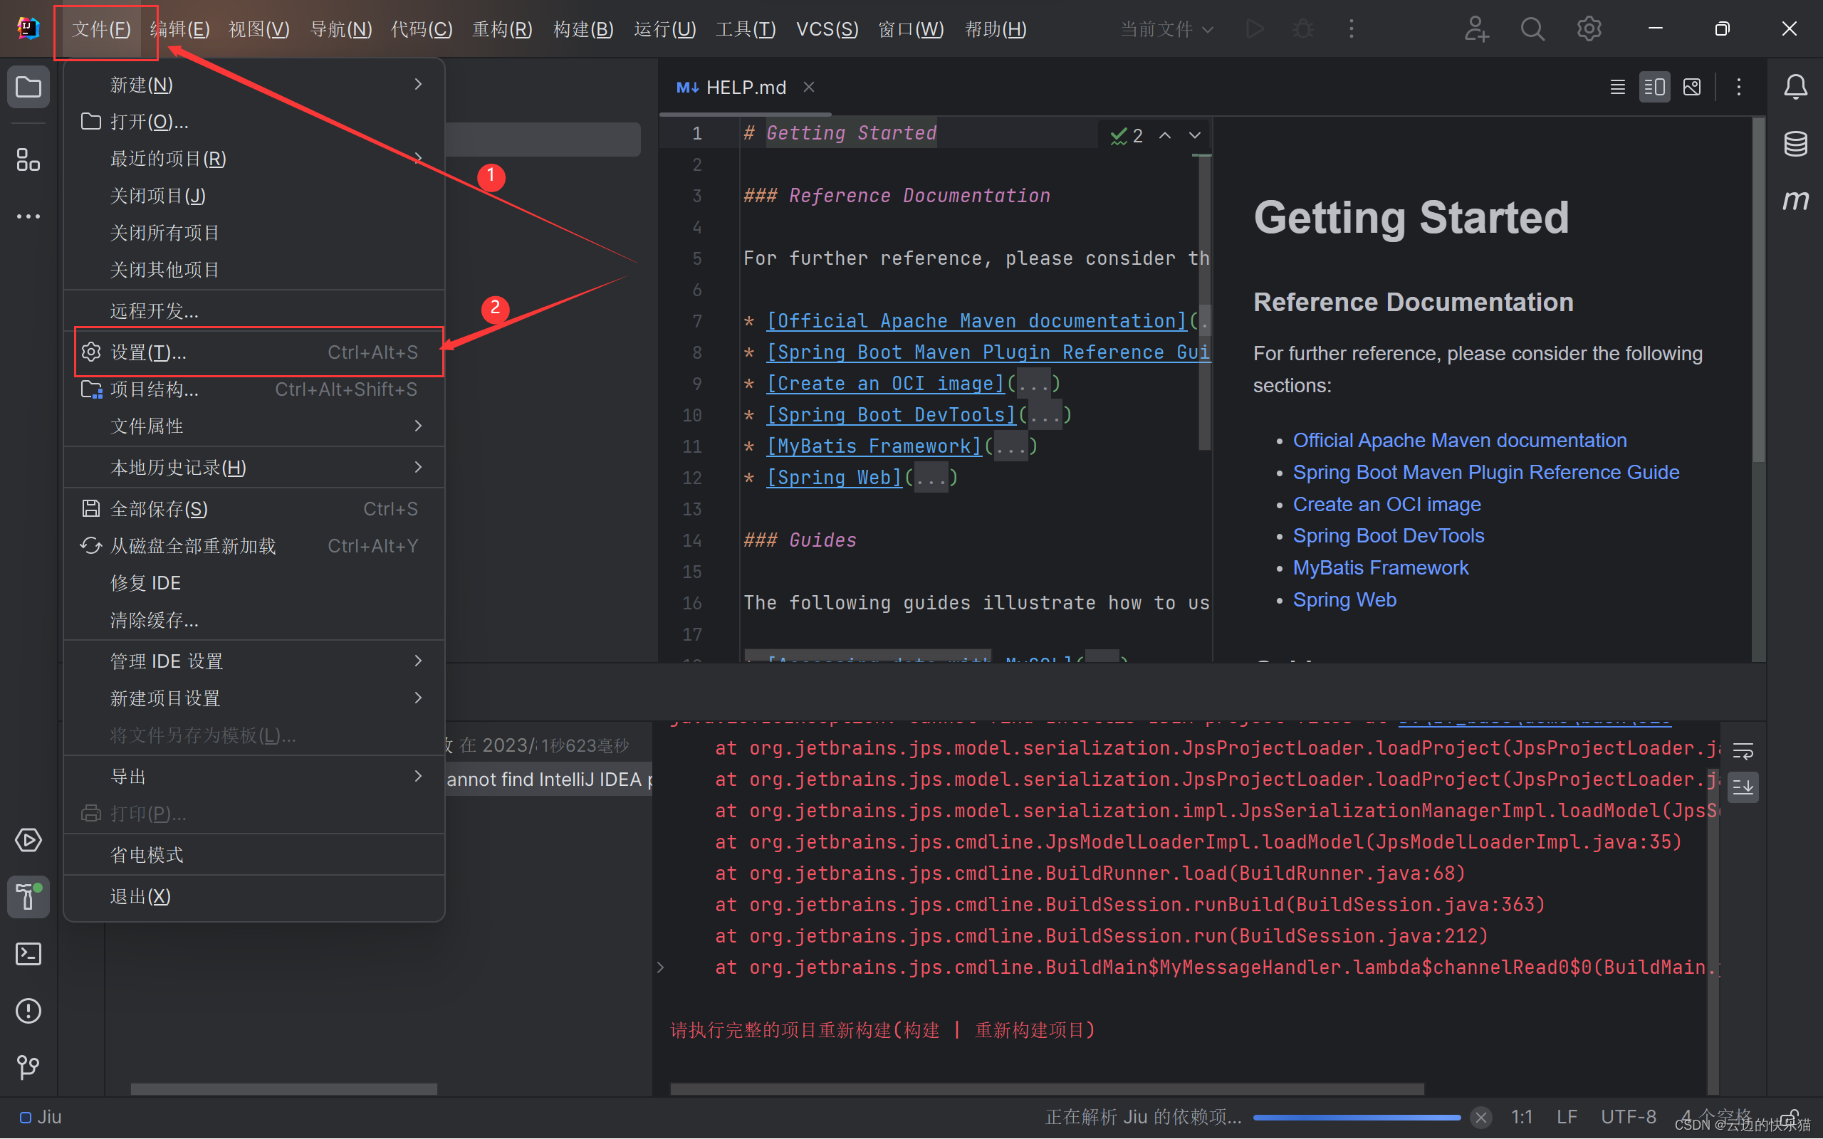Click the Run play button
This screenshot has height=1139, width=1823.
point(1254,28)
